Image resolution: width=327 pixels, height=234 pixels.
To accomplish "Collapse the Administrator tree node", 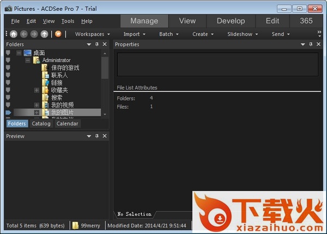I will point(28,60).
